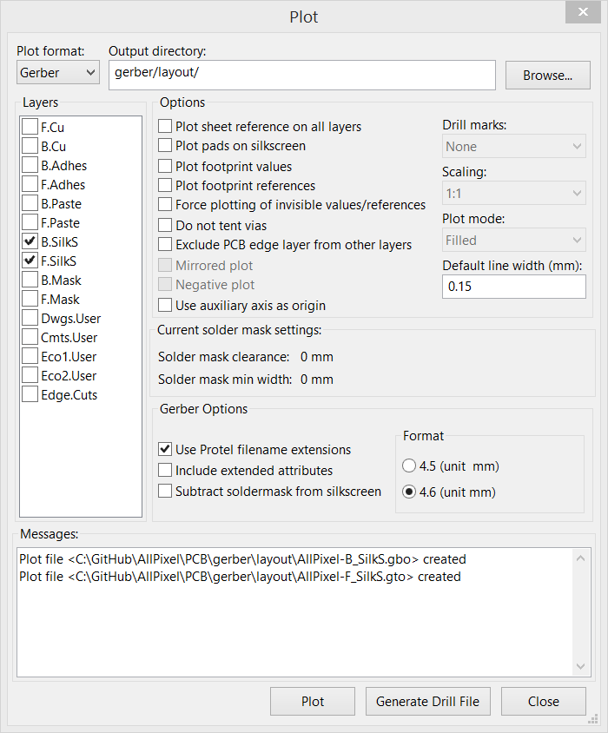Expand the Drill marks dropdown
Screen dimensions: 608x733
513,146
